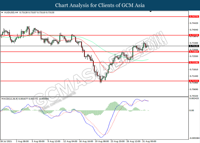Click the MACD -0.005384 scale value
This screenshot has height=143, width=200.
[x=194, y=138]
